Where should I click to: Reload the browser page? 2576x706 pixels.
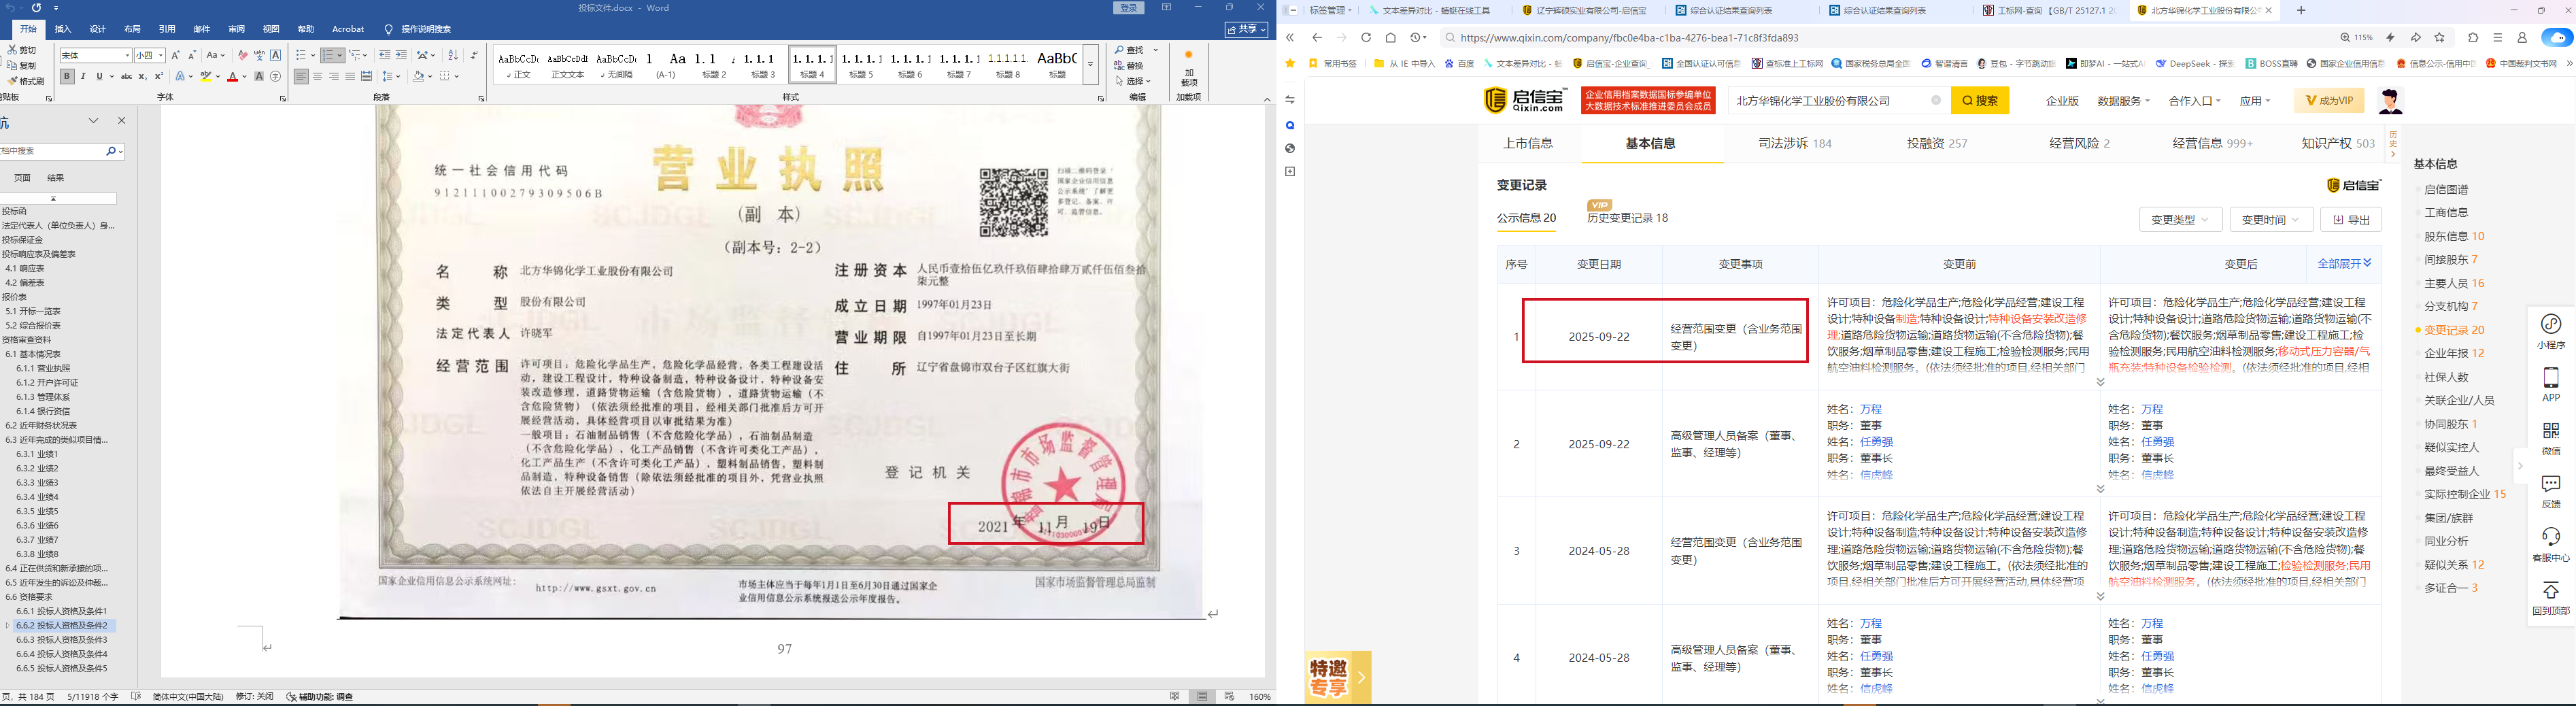(x=1366, y=38)
